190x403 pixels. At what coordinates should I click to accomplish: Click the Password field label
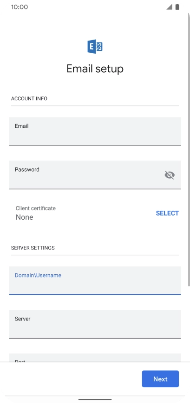click(x=27, y=169)
